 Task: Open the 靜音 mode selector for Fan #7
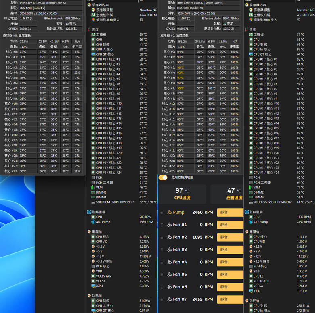click(x=230, y=299)
